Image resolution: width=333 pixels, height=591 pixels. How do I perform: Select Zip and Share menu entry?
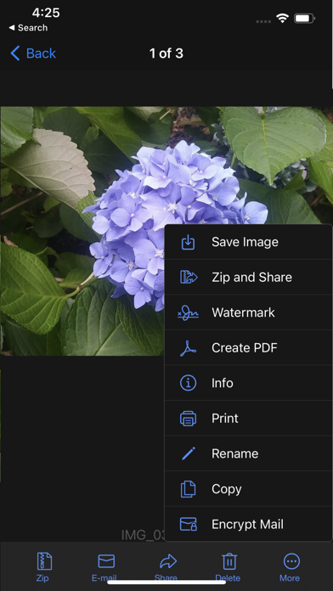point(249,278)
